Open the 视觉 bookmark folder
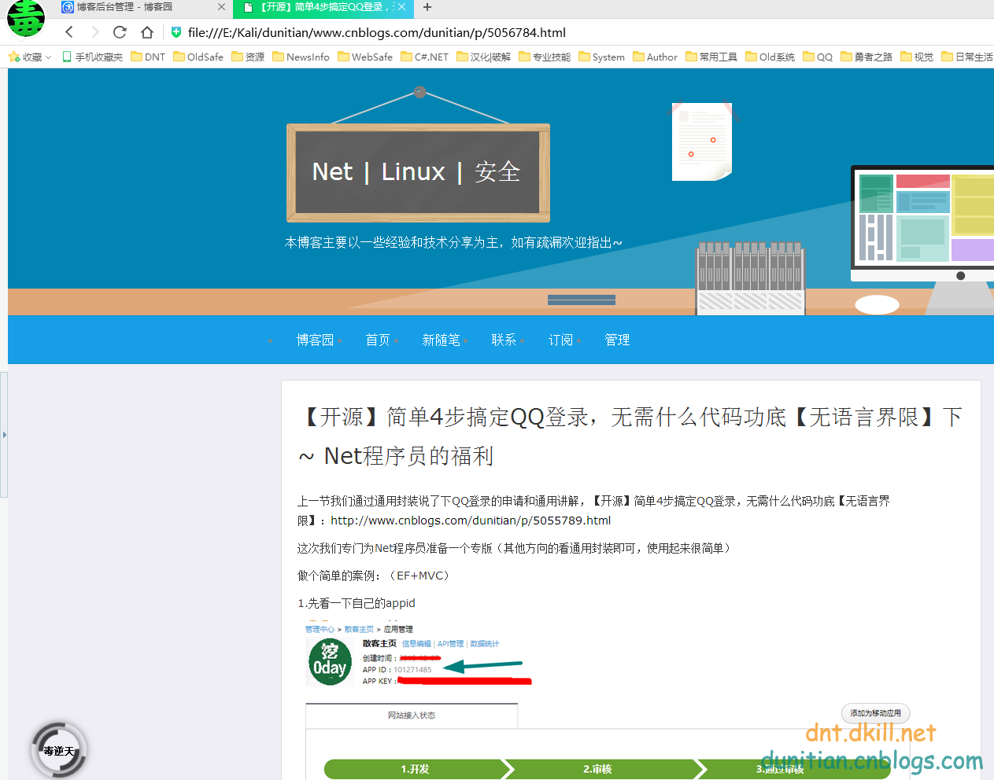 917,57
